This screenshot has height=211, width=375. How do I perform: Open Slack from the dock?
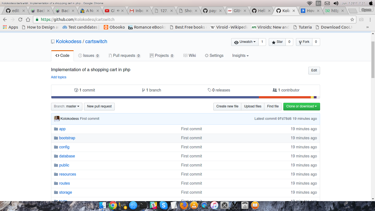pos(153,205)
